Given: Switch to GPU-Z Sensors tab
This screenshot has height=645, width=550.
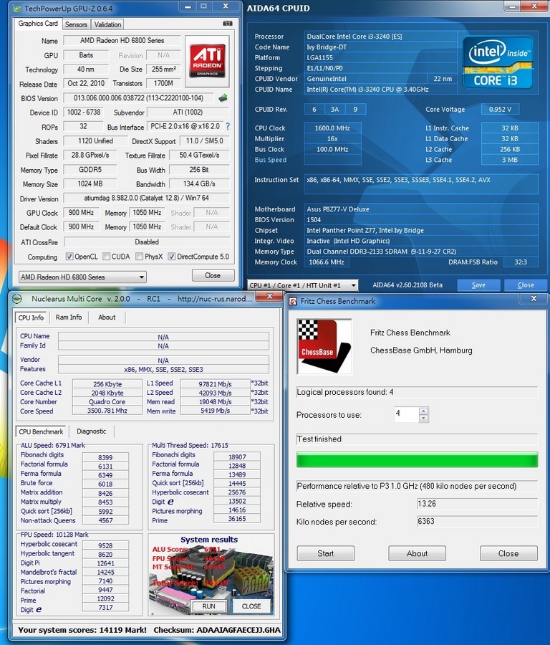Looking at the screenshot, I should point(76,24).
